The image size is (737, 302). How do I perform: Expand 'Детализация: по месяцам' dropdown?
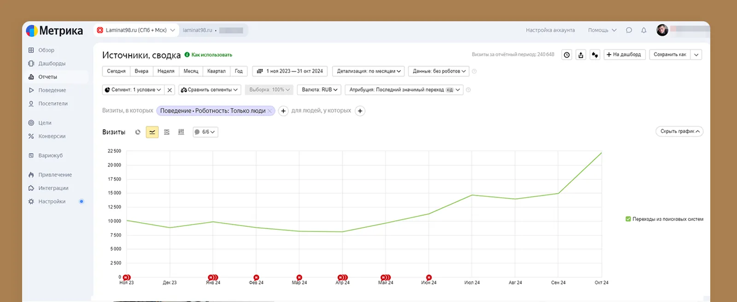click(368, 71)
